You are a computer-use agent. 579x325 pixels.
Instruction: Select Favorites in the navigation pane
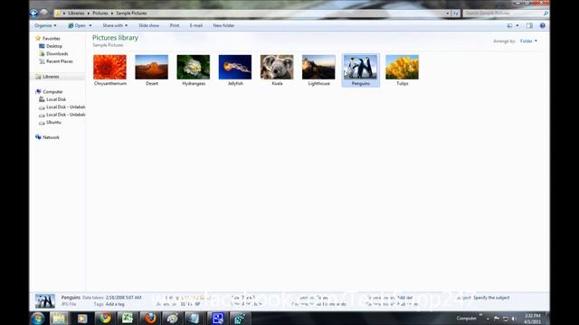pyautogui.click(x=52, y=38)
